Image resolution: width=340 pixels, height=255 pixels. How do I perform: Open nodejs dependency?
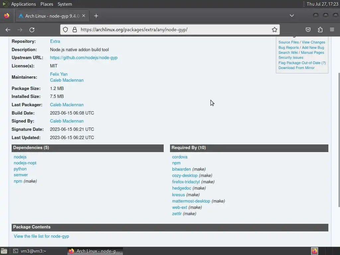pos(20,157)
